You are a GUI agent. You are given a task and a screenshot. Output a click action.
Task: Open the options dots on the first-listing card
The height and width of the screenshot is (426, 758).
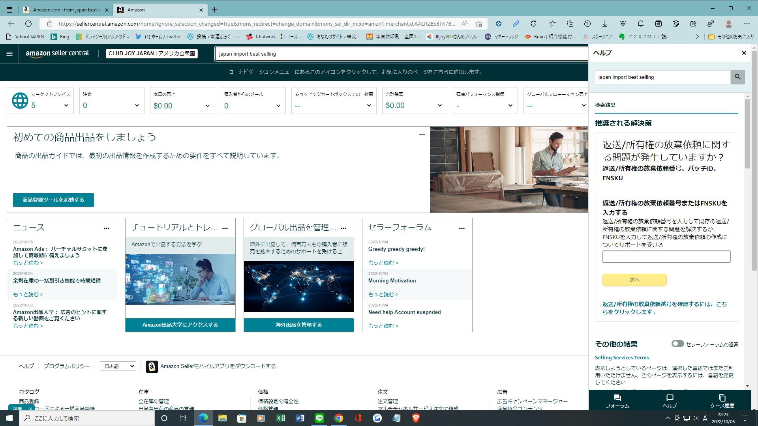coord(422,135)
